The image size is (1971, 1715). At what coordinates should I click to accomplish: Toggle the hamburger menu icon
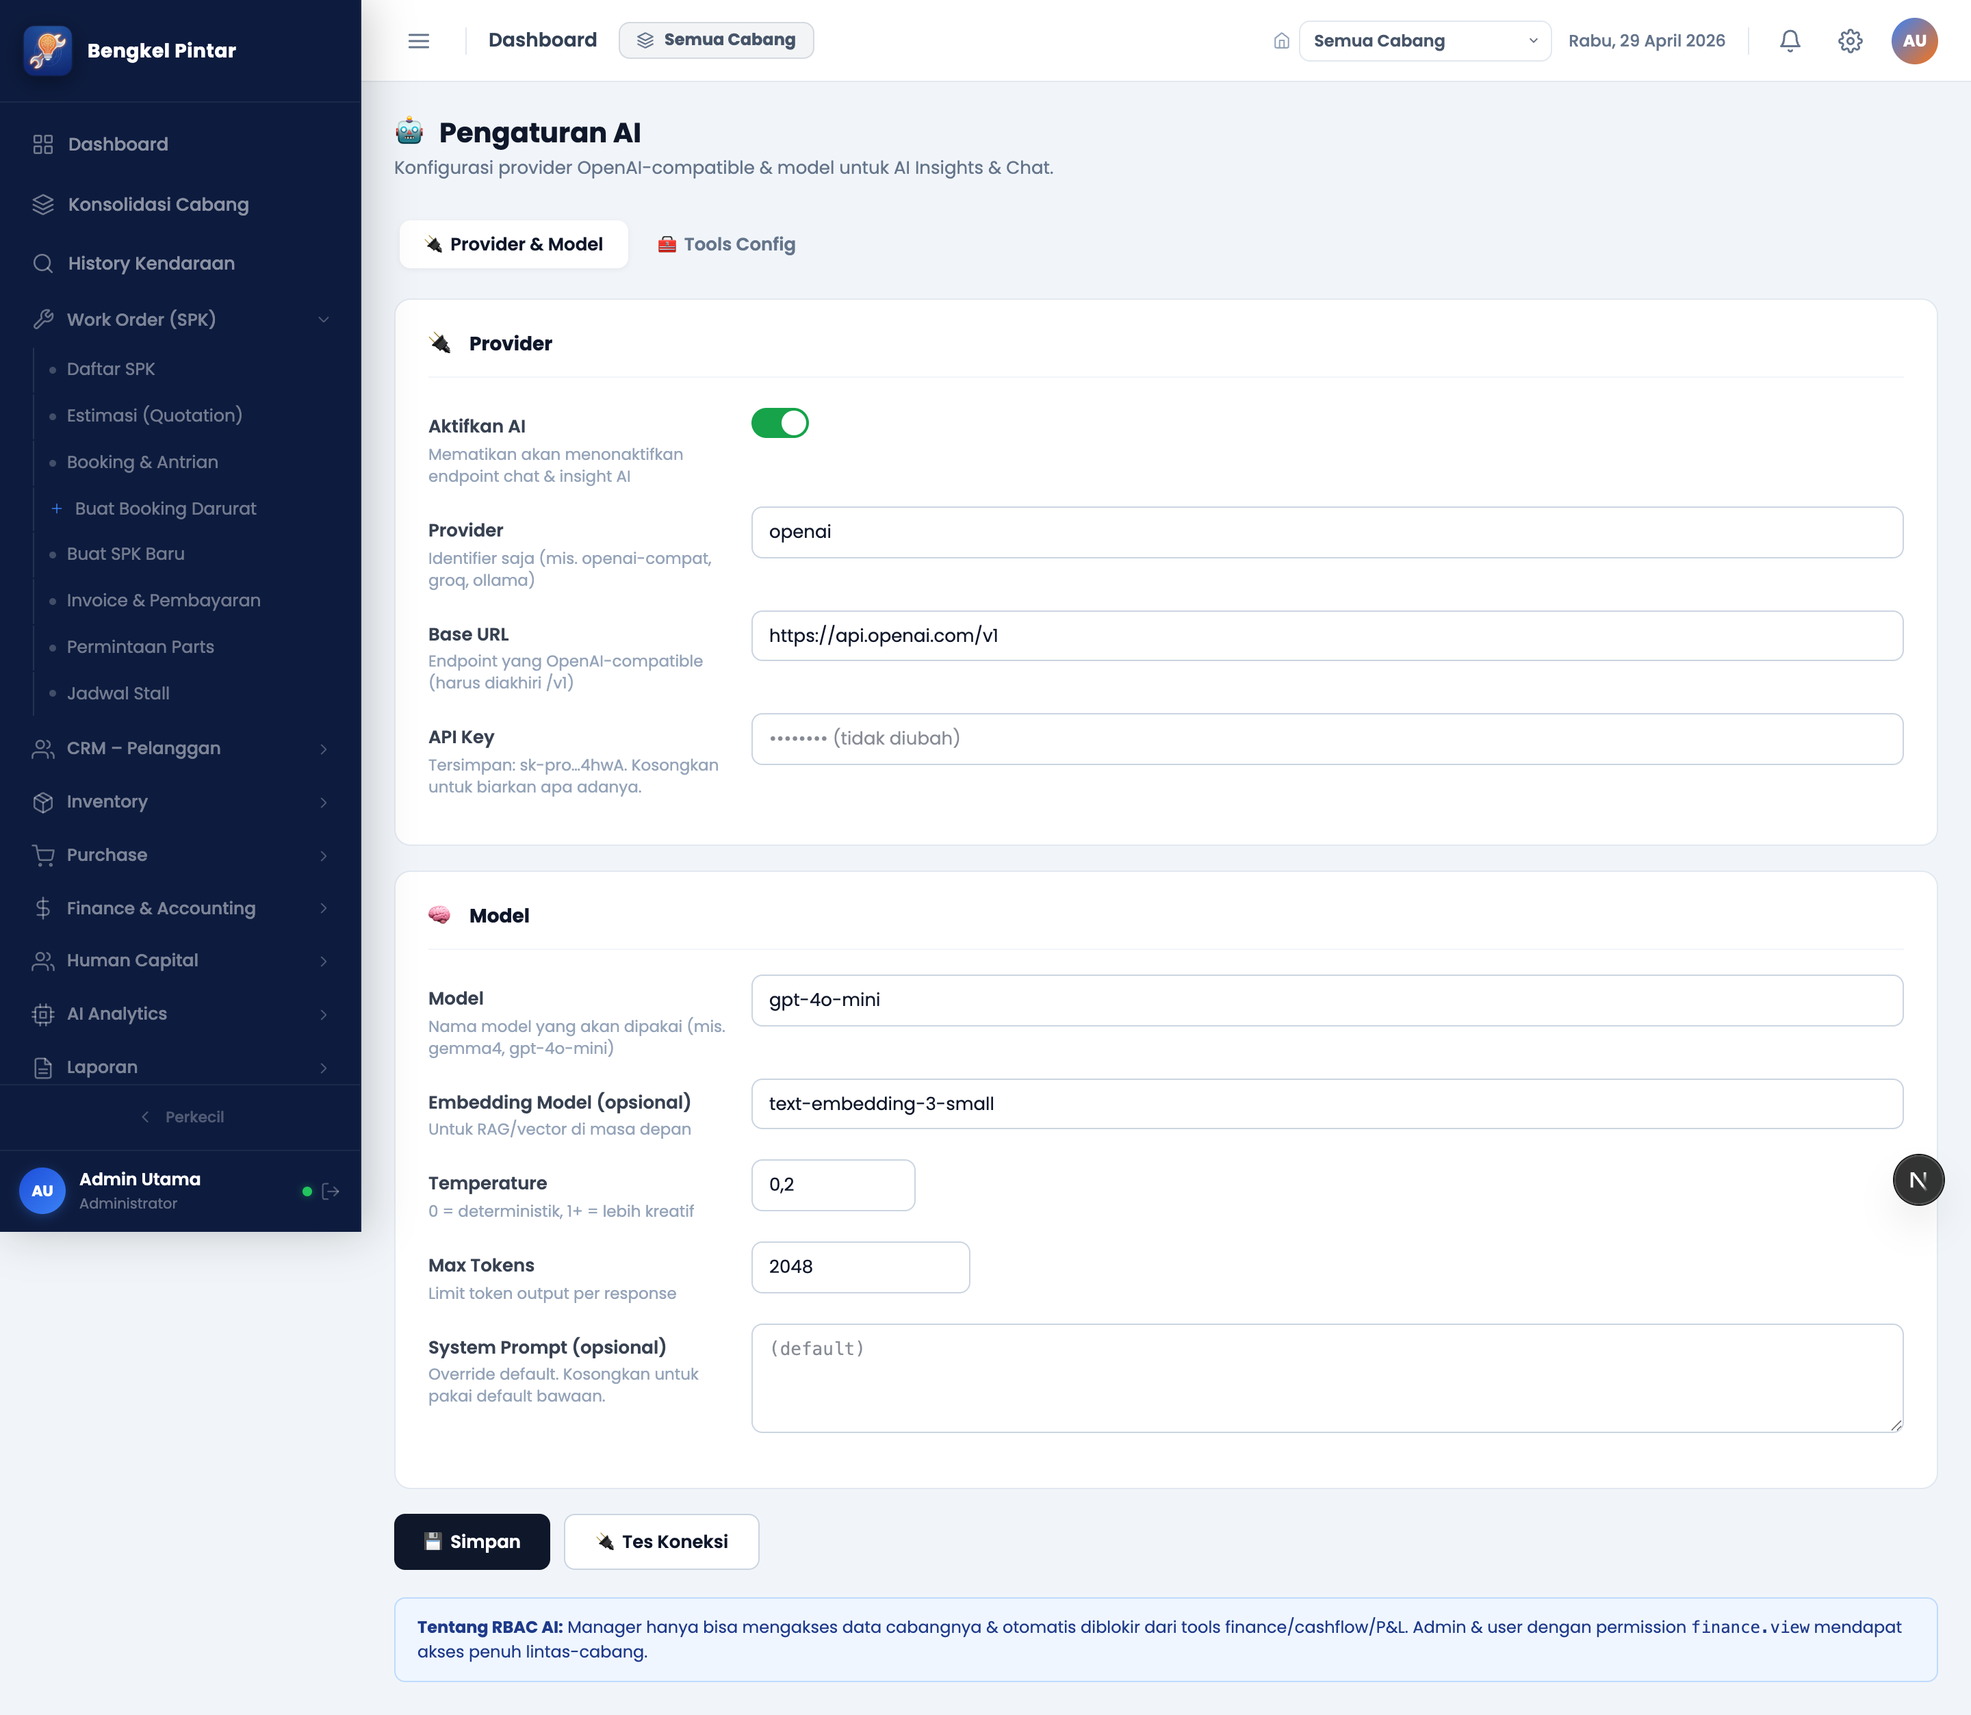coord(418,40)
